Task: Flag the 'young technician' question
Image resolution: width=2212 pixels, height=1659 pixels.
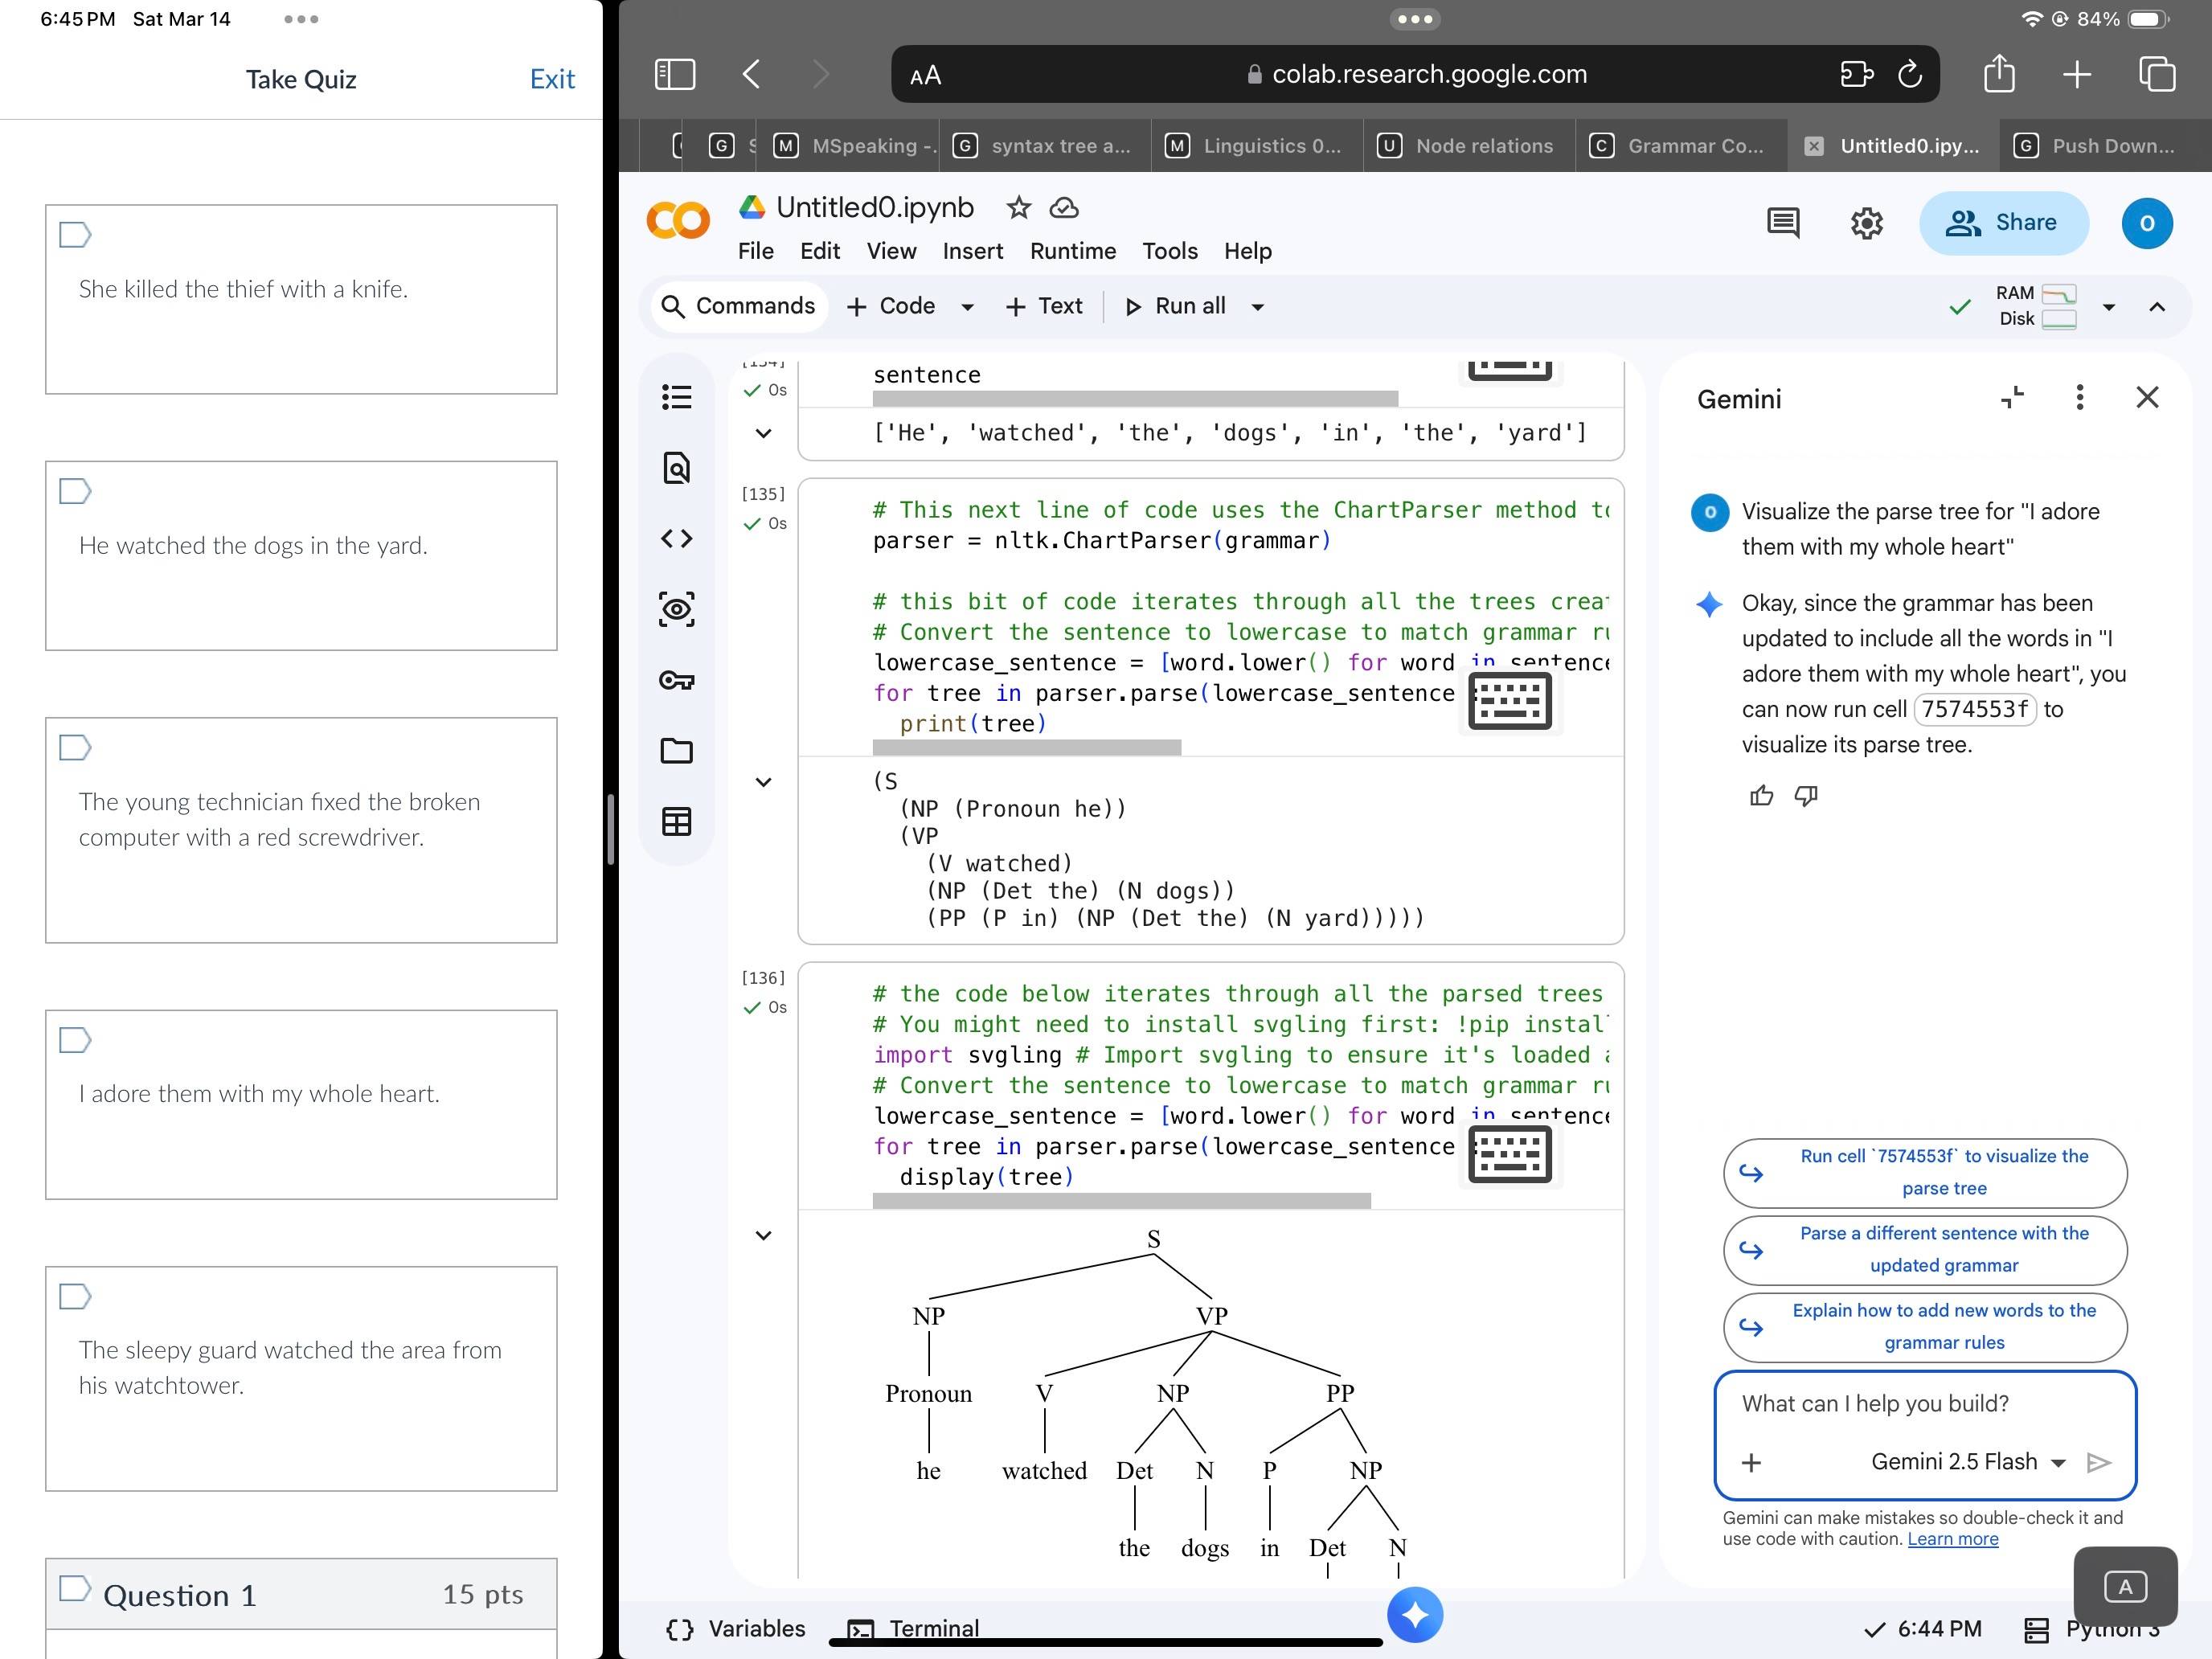Action: click(75, 747)
